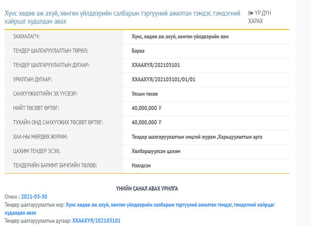Click the ministry name in ЗАХИАЛАГЧ row
Screen dimensions: 310x226
pos(180,37)
